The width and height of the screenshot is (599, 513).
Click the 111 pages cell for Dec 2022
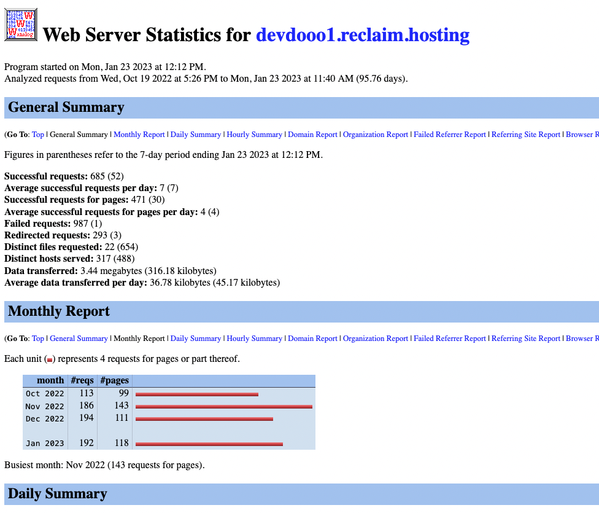pos(122,418)
